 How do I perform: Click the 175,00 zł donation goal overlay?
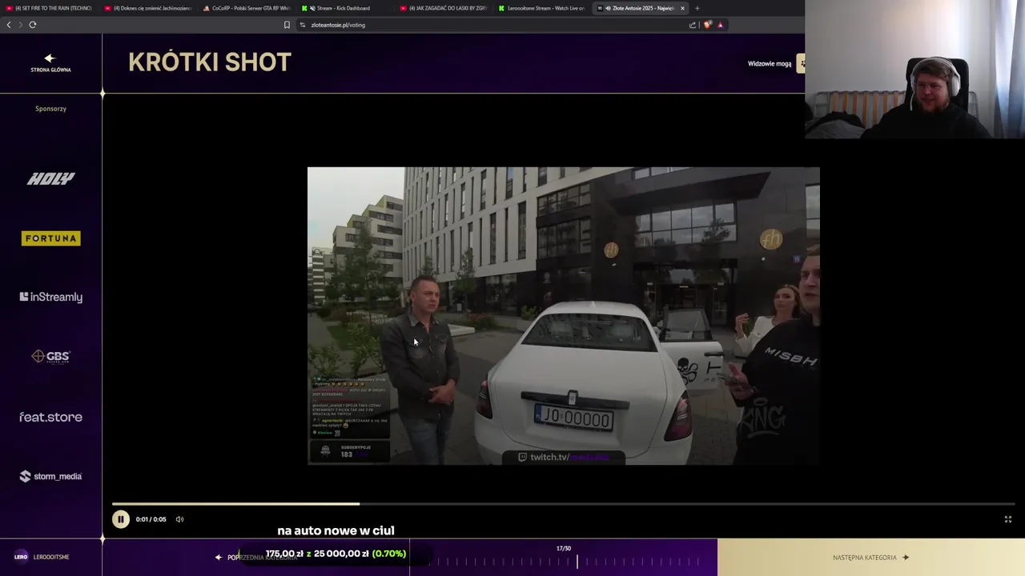click(336, 554)
